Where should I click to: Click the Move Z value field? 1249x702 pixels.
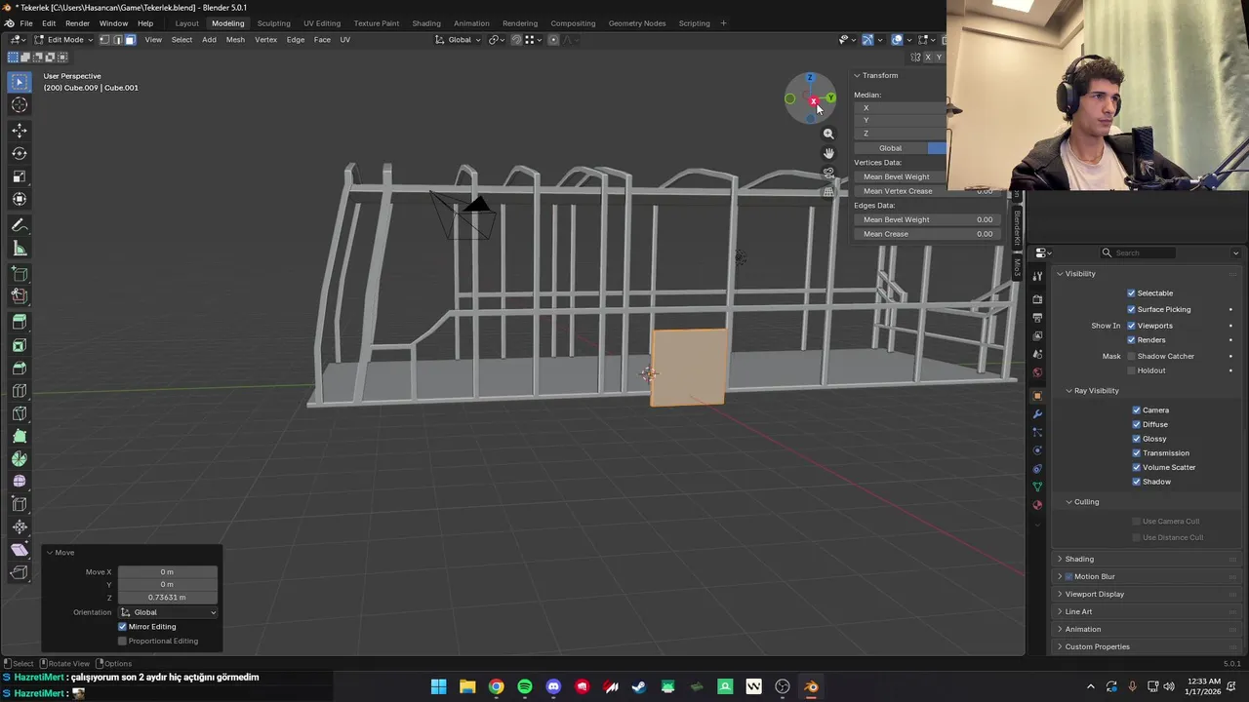coord(167,598)
